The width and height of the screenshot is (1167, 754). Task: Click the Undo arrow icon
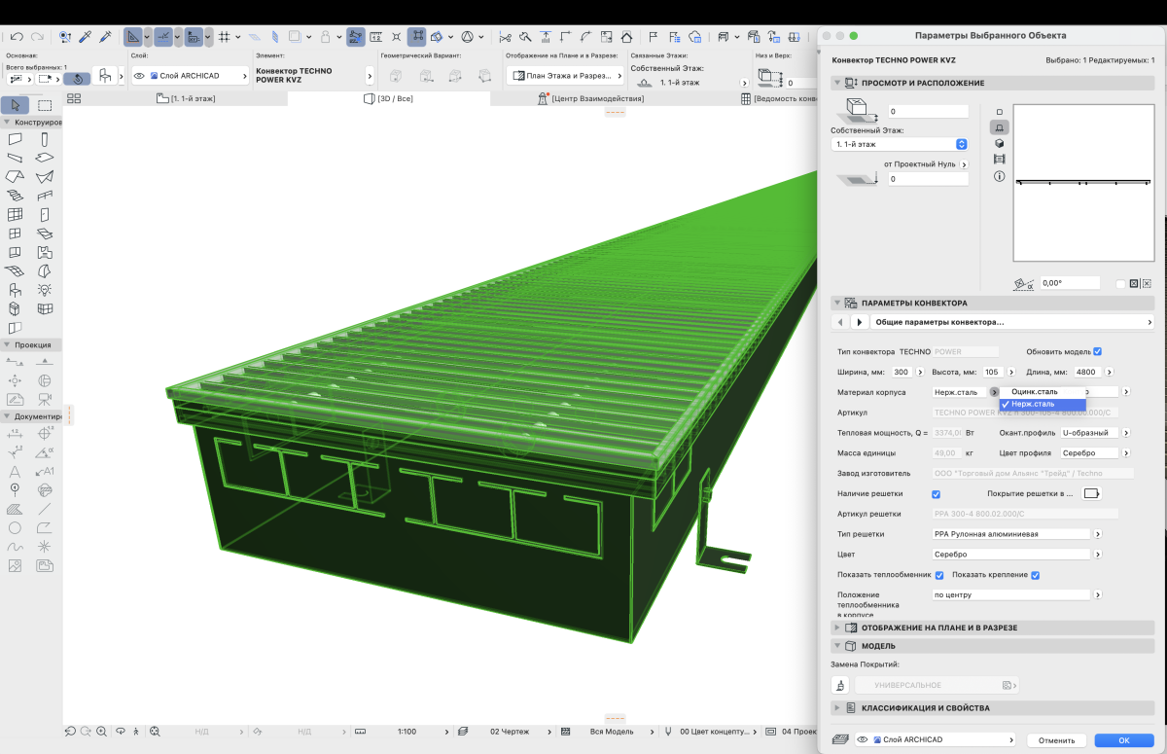[x=16, y=37]
